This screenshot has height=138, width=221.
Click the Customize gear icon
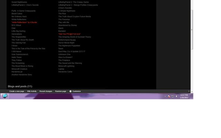tap(70, 91)
